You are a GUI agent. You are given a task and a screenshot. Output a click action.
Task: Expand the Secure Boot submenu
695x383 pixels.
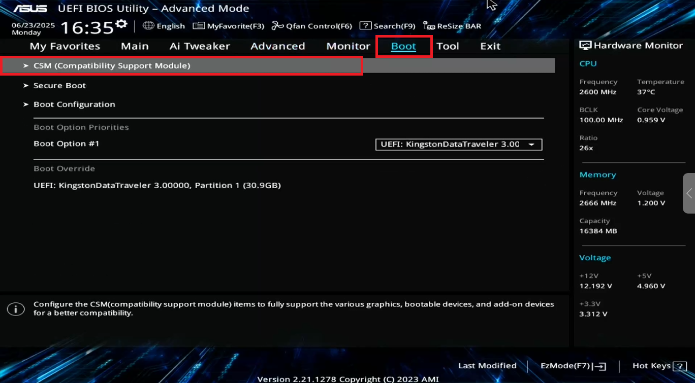point(59,86)
